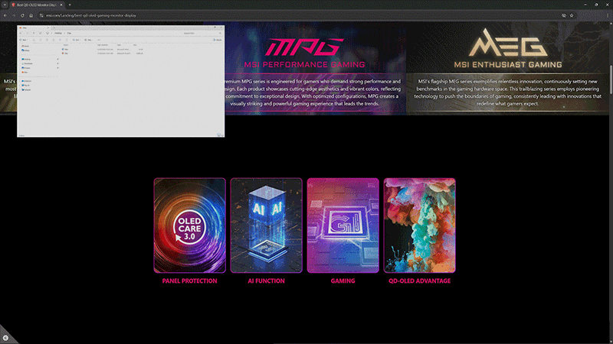This screenshot has width=613, height=344.
Task: Select the second file in File Explorer list
Action: [103, 54]
